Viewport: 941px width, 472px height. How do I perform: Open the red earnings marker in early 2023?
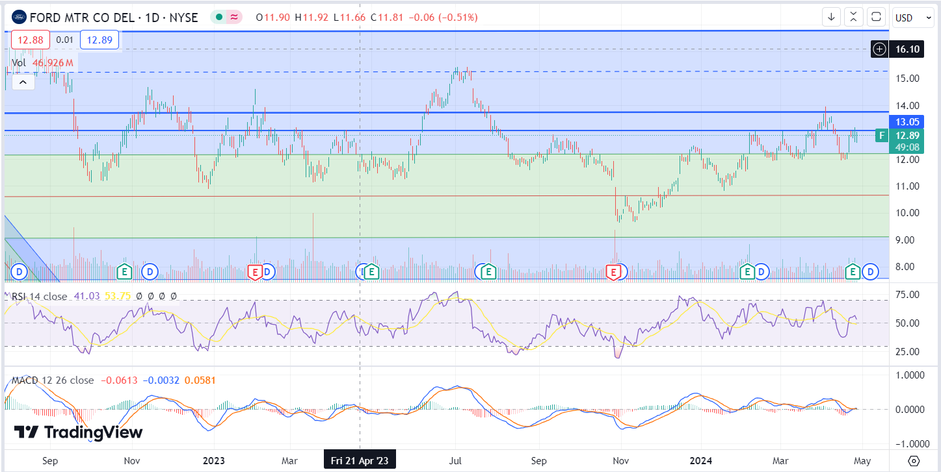coord(255,272)
